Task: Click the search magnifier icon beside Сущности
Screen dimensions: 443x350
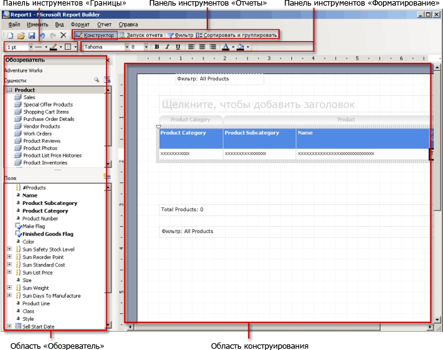Action: point(97,80)
